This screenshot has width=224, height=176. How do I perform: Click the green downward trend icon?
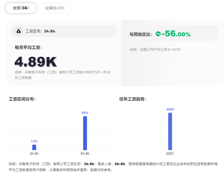coord(158,34)
